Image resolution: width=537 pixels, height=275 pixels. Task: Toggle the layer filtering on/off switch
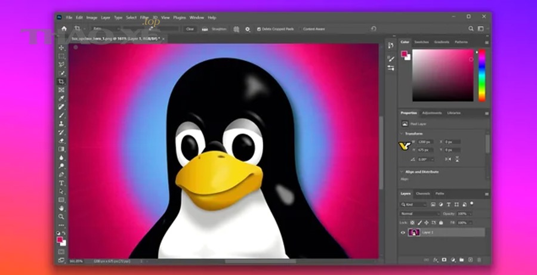pos(472,203)
